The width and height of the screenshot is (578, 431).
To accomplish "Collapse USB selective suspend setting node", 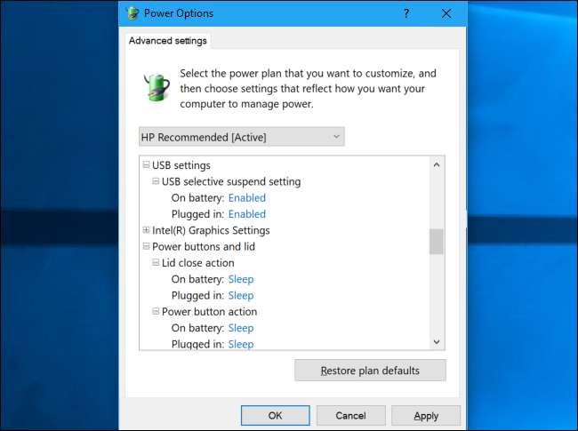I will coord(156,181).
